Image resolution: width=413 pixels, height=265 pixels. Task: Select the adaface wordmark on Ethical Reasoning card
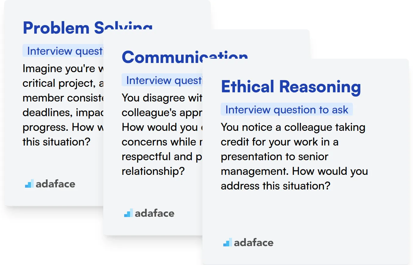tap(254, 243)
